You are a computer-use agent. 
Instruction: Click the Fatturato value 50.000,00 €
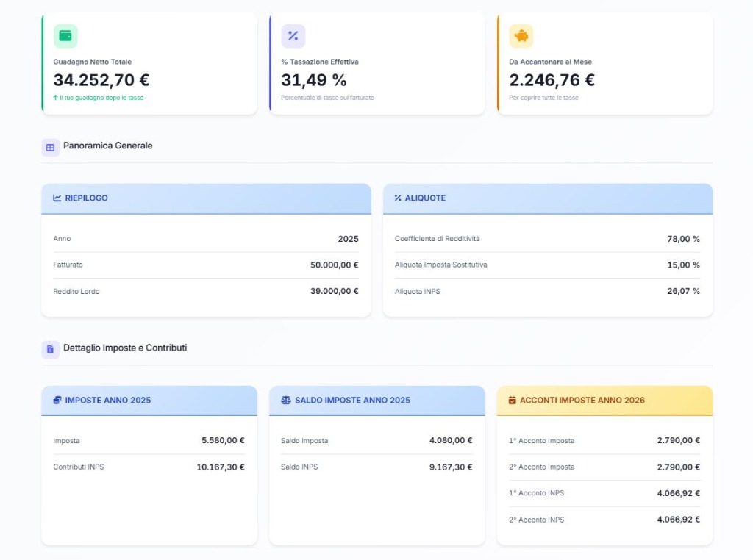[x=334, y=265]
